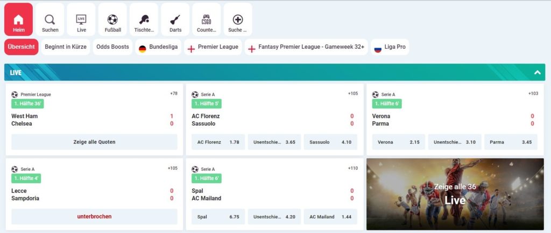Pick AC Mailand odds 1.44
Image resolution: width=551 pixels, height=233 pixels.
330,216
